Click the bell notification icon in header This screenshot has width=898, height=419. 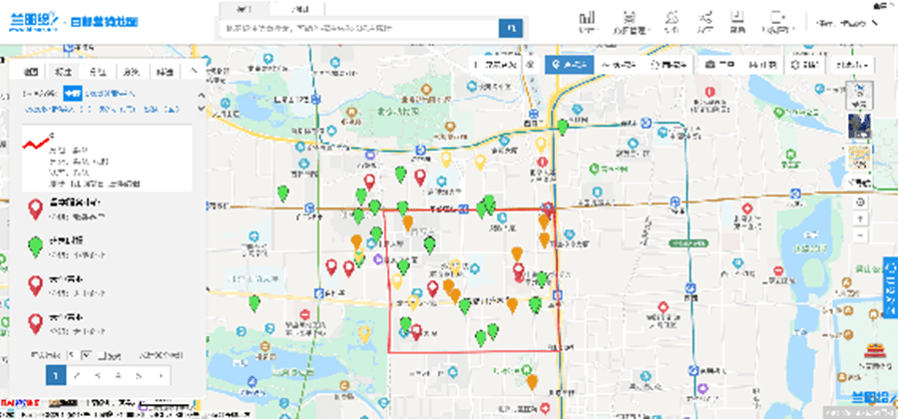click(672, 16)
